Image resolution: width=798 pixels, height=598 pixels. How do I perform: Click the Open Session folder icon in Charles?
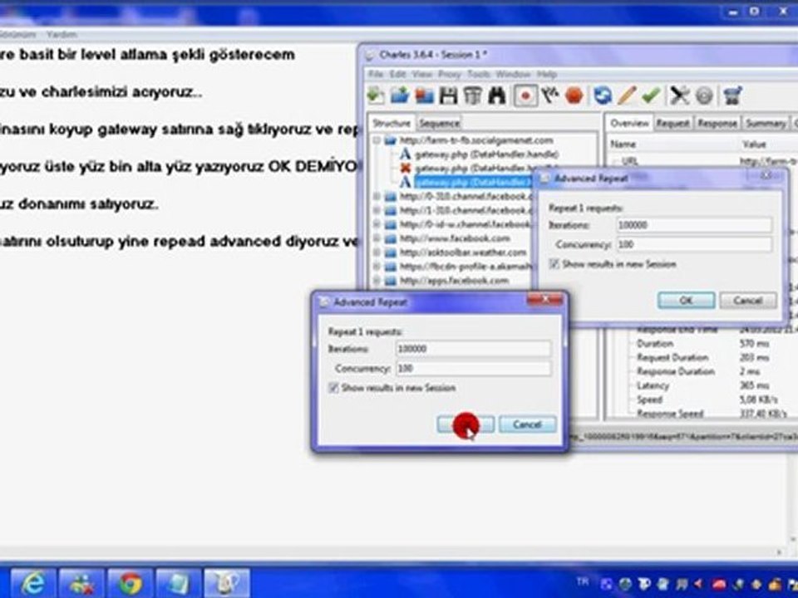click(401, 95)
